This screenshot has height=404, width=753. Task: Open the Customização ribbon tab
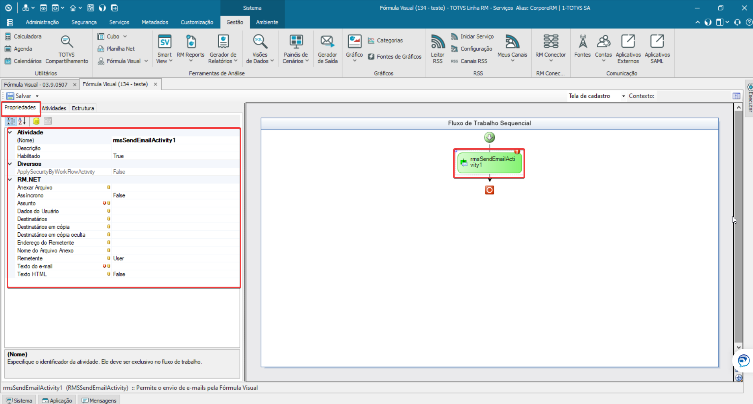coord(197,22)
